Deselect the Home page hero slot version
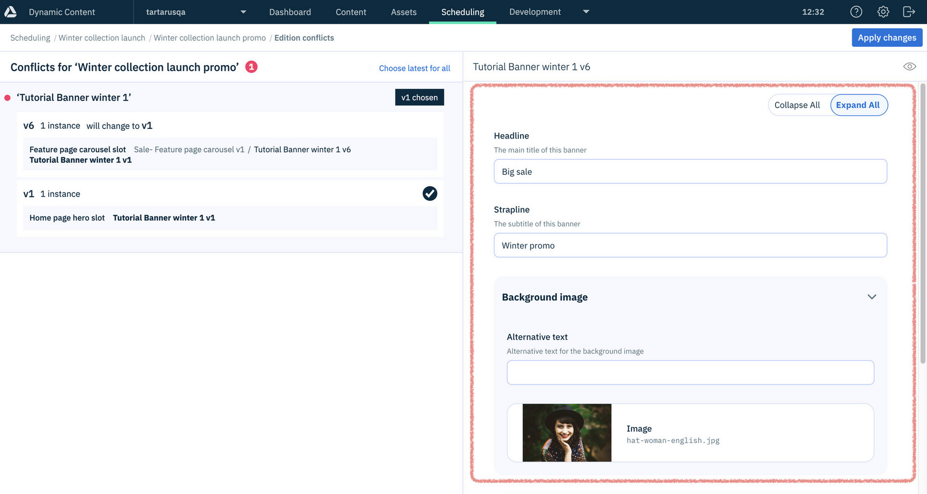Image resolution: width=927 pixels, height=494 pixels. [x=429, y=193]
